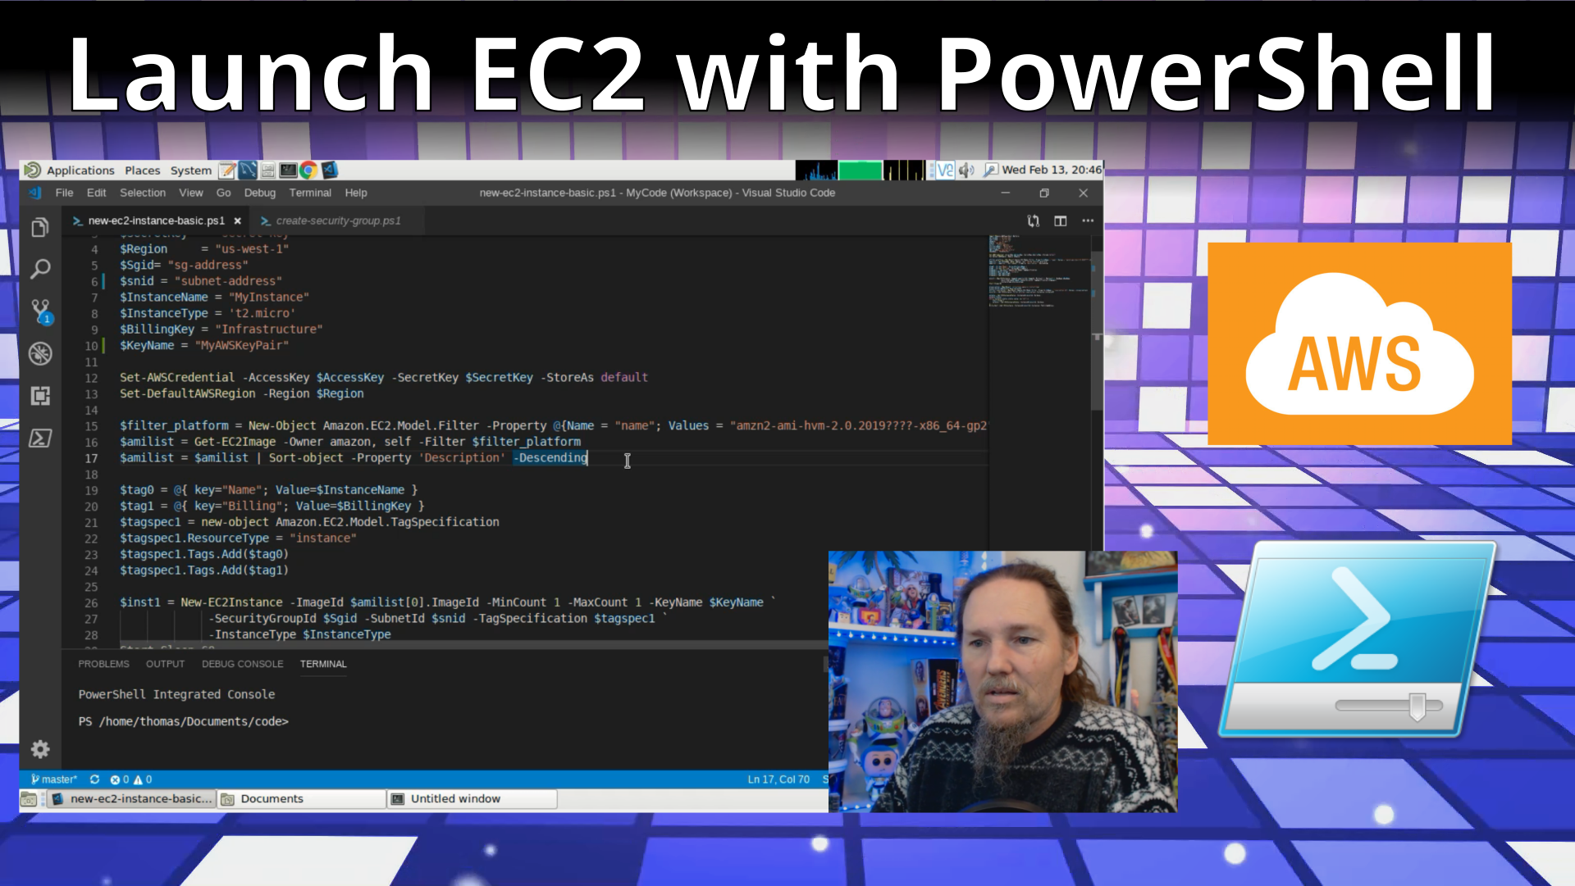Switch to the PROBLEMS tab in panel

(104, 663)
